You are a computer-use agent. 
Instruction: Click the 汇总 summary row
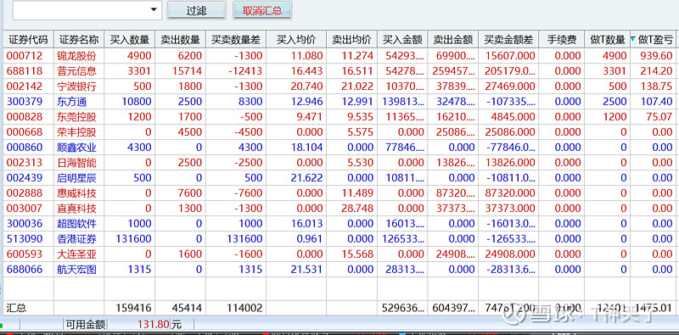(339, 308)
